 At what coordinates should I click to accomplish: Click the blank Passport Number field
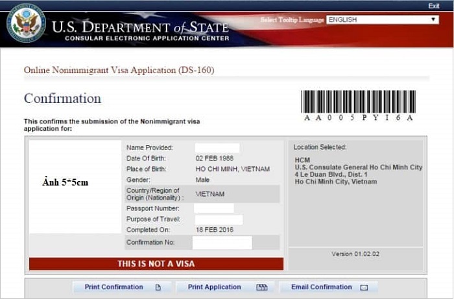213,208
